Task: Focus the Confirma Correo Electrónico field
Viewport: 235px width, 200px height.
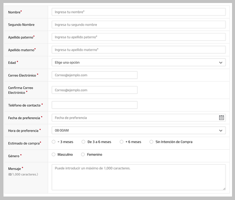Action: point(94,90)
